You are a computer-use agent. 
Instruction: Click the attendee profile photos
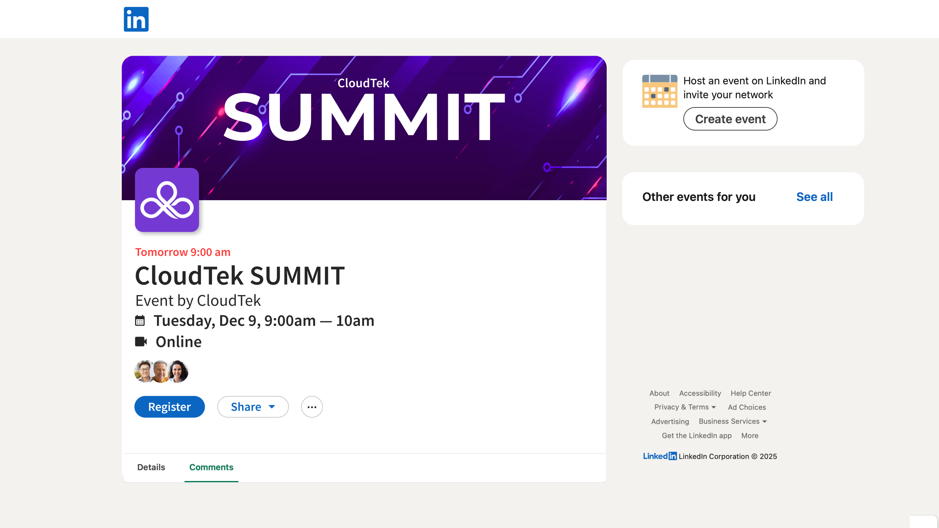161,371
